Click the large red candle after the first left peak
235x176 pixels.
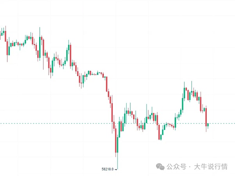[x=8, y=48]
